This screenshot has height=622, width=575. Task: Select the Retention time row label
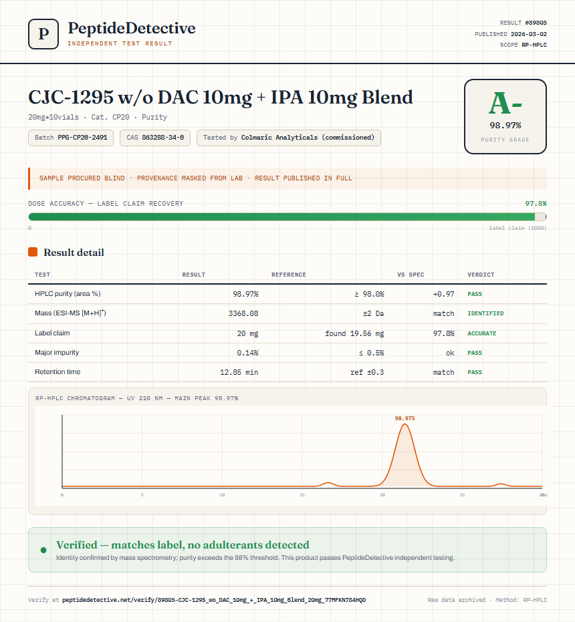(x=57, y=371)
